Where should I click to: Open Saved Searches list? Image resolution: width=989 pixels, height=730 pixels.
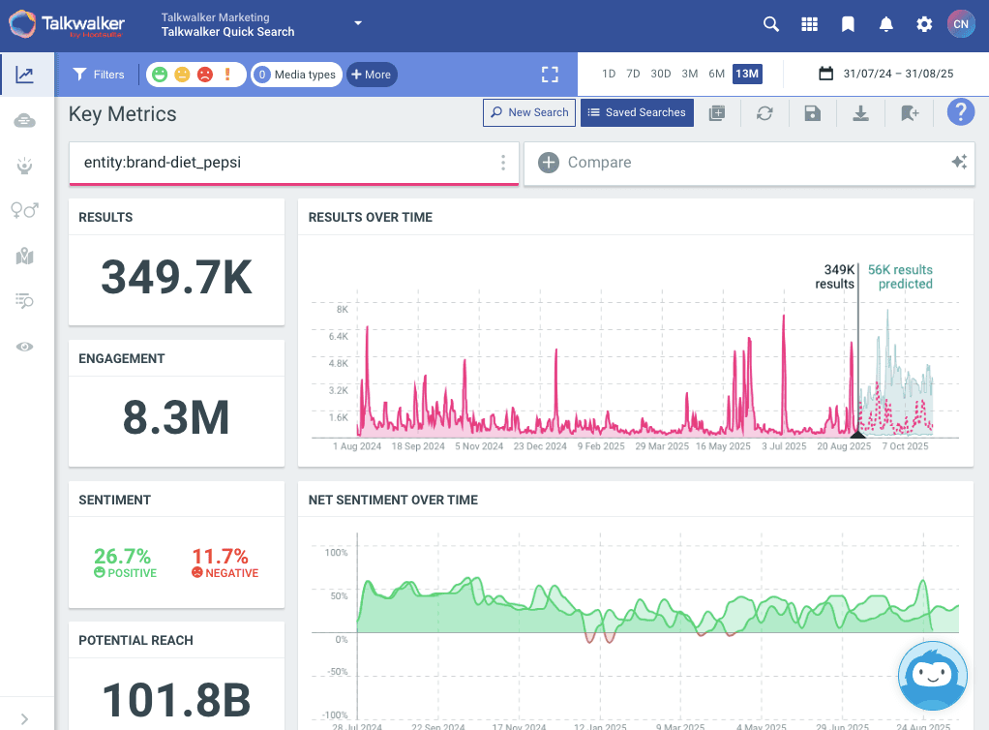(638, 112)
